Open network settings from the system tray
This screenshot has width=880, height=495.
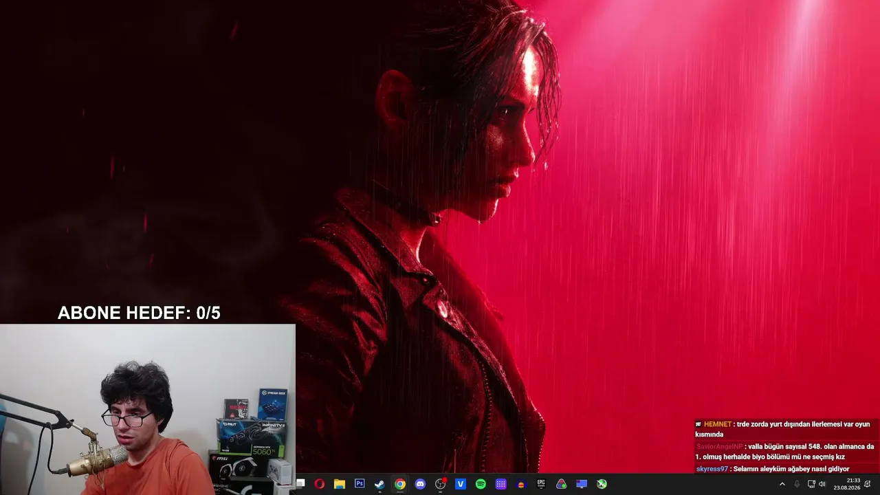pos(811,484)
